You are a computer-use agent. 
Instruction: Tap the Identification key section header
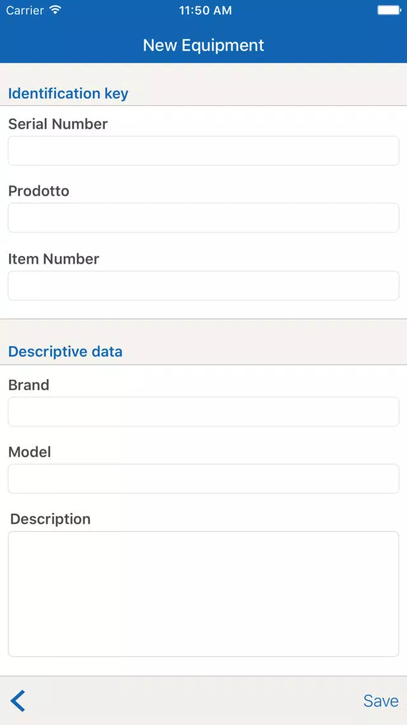tap(68, 93)
